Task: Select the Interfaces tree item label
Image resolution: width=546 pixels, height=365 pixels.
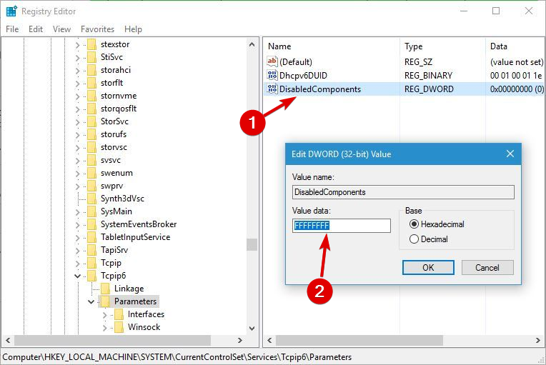Action: [146, 314]
